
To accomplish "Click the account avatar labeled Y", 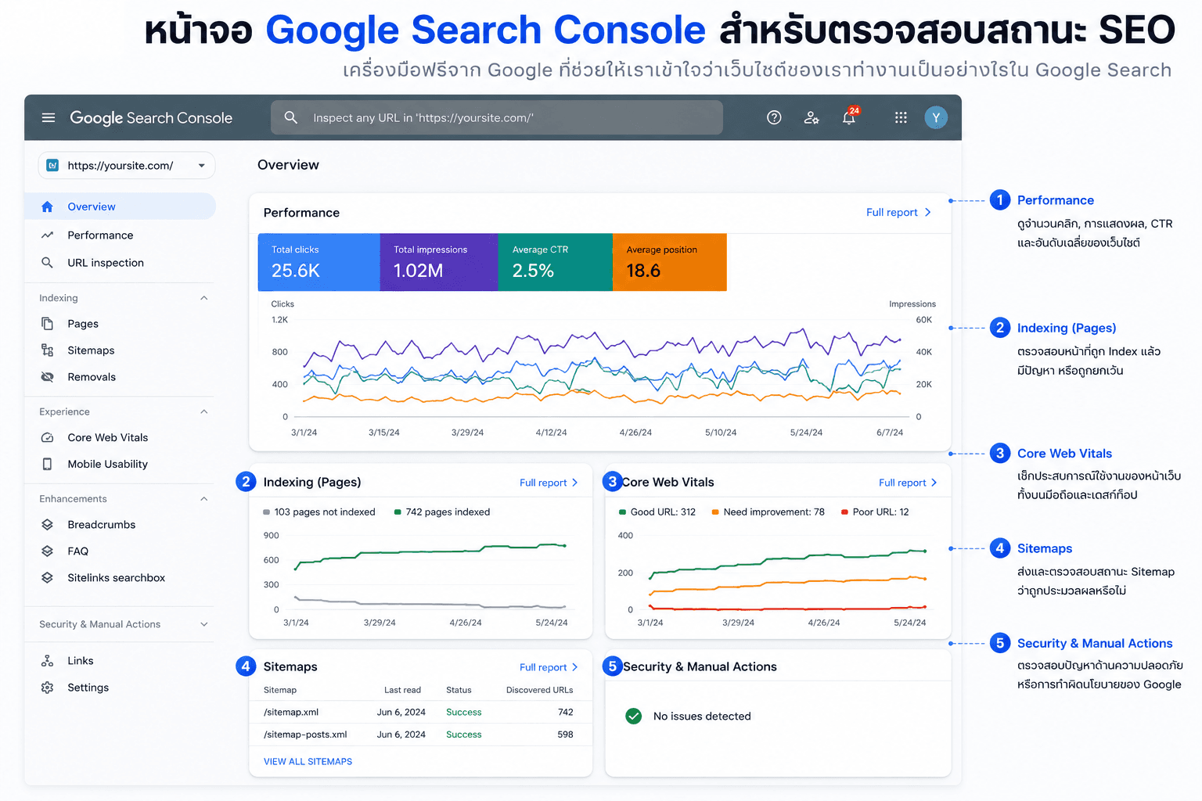I will pyautogui.click(x=936, y=117).
